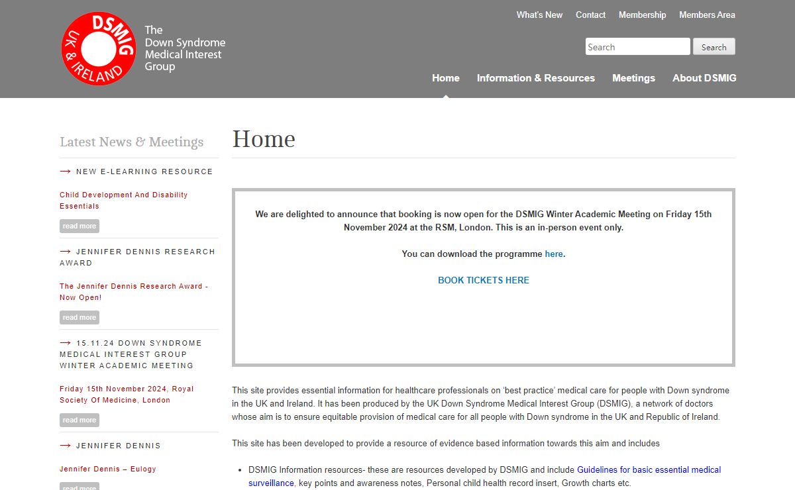
Task: Open the What's New link
Action: click(539, 15)
